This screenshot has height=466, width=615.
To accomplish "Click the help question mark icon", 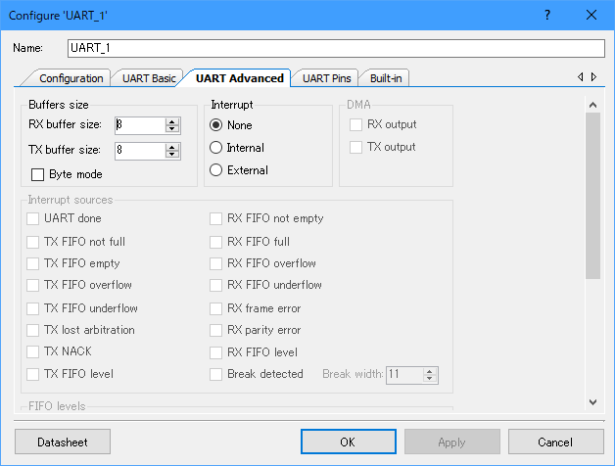I will pyautogui.click(x=546, y=15).
